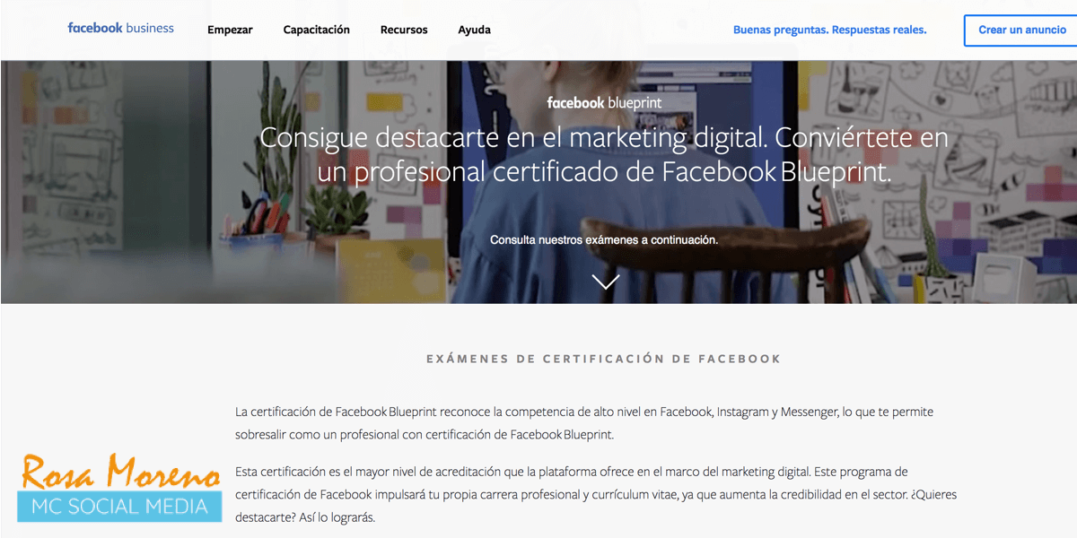Expand the downward chevron below the hero text

pyautogui.click(x=605, y=281)
